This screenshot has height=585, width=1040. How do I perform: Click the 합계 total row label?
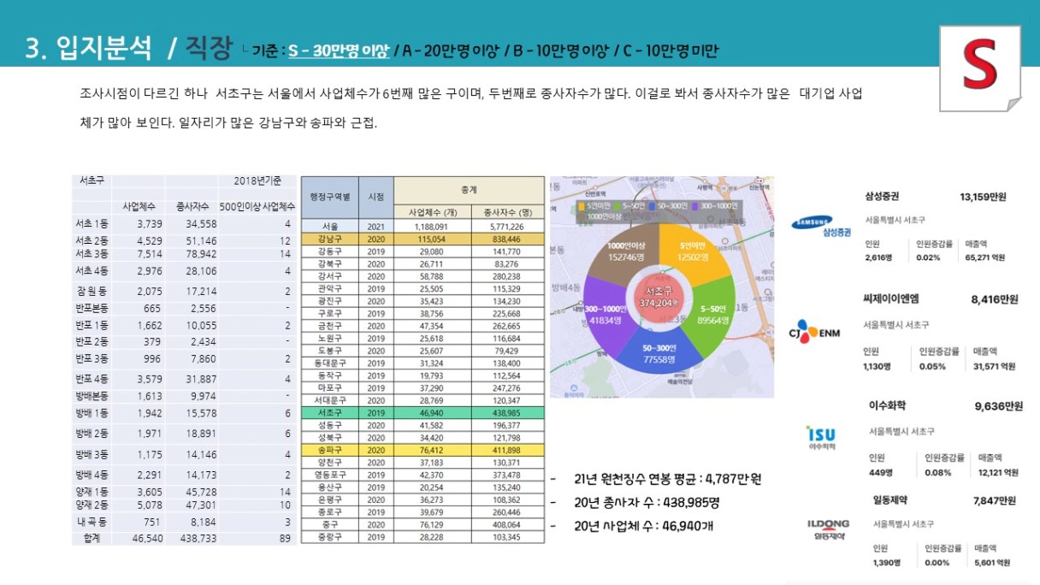pyautogui.click(x=92, y=538)
